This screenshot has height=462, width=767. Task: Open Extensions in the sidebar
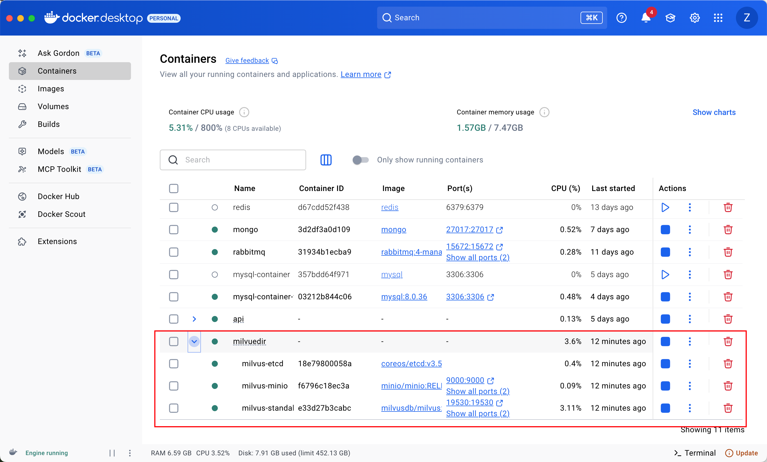tap(70, 242)
